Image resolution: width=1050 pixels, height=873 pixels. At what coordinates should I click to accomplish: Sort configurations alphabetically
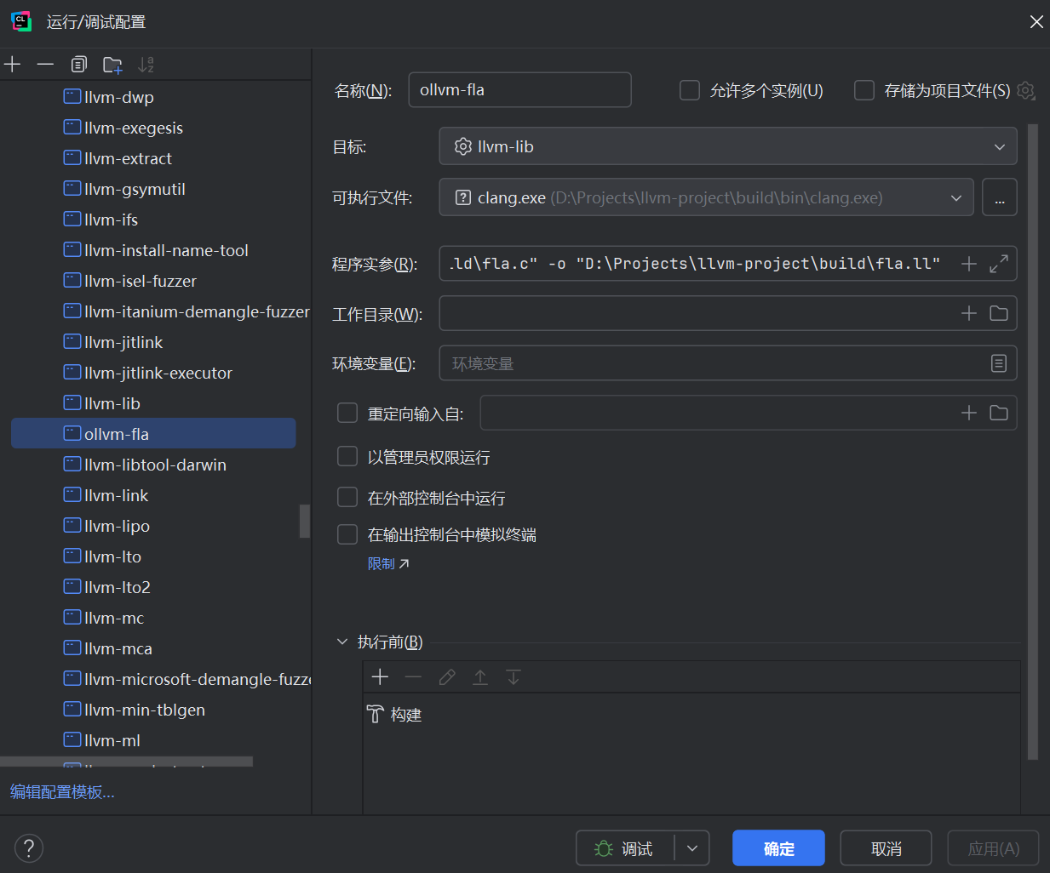pos(146,65)
